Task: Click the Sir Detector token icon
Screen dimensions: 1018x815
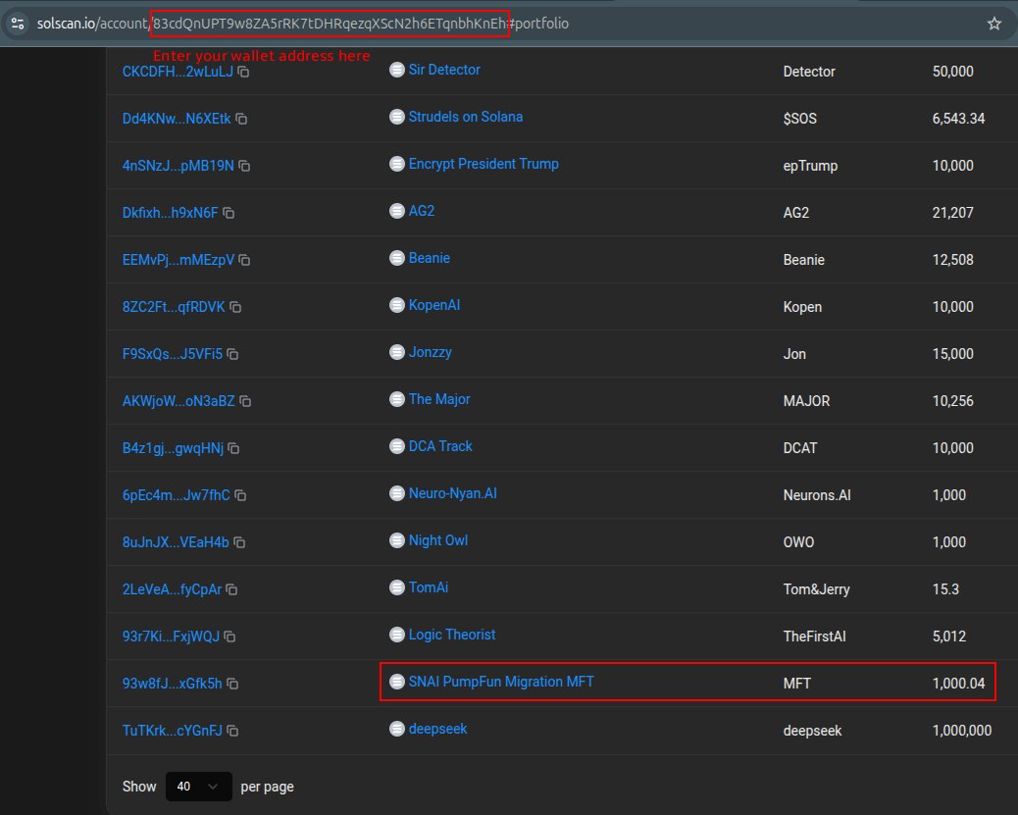Action: [x=396, y=70]
